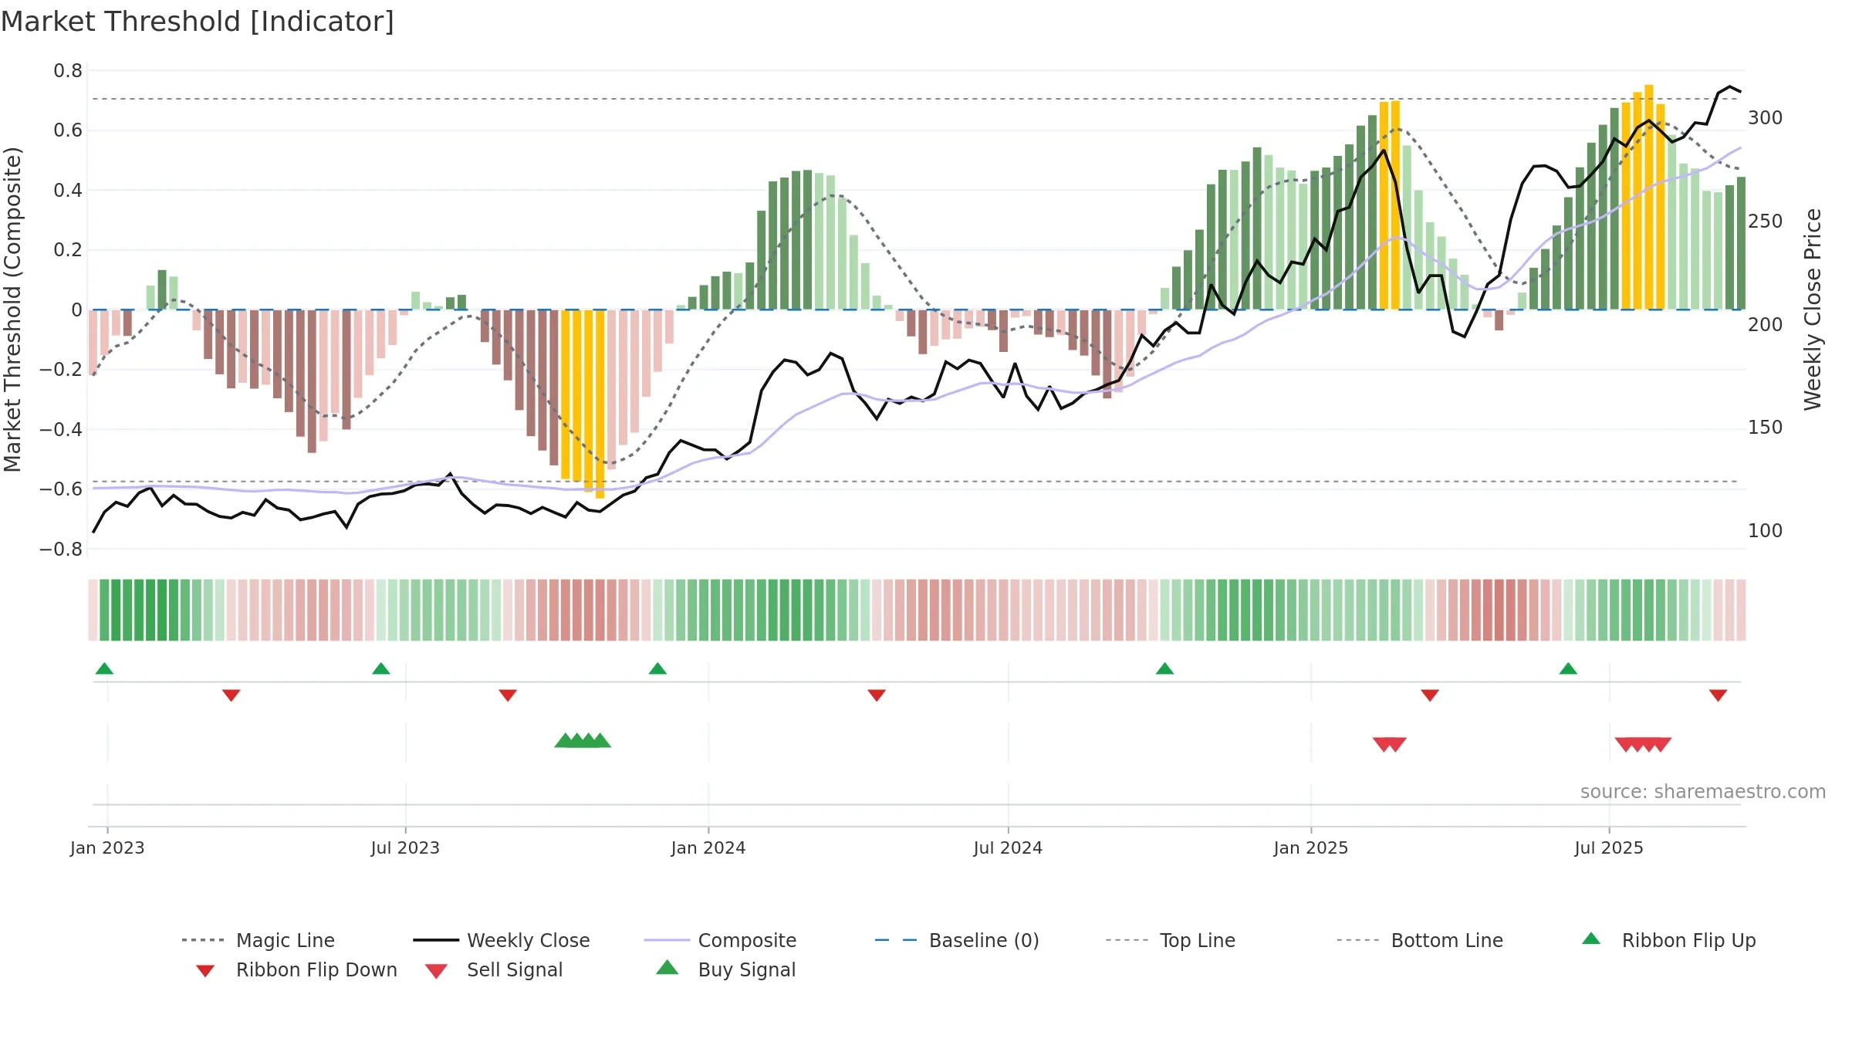Screen dimensions: 1852x1042
Task: Click the source: sharemaestro.com text
Action: tap(1703, 792)
